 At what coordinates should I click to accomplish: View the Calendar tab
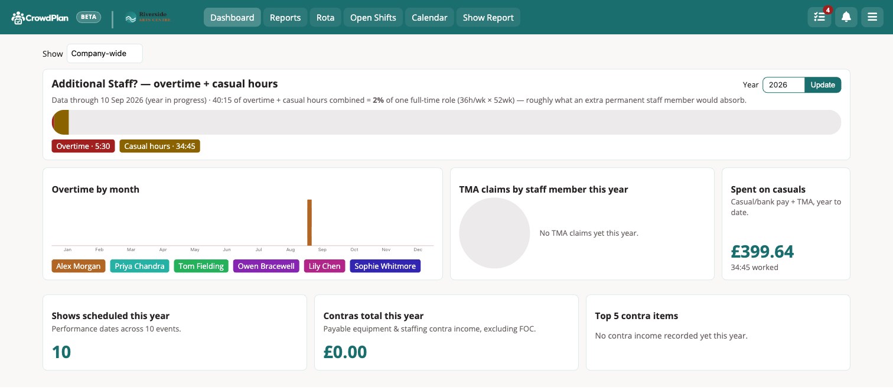click(429, 17)
